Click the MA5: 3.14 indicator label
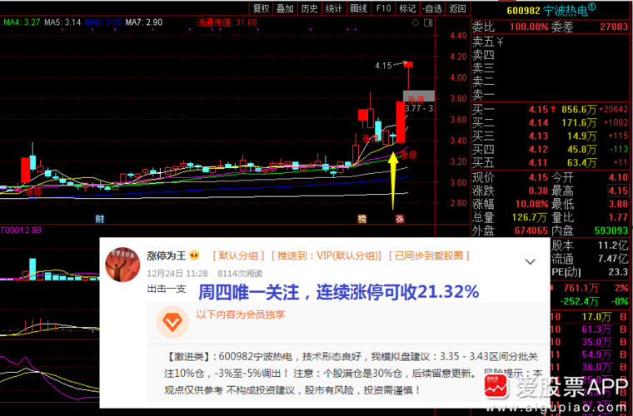The height and width of the screenshot is (416, 633). (62, 22)
